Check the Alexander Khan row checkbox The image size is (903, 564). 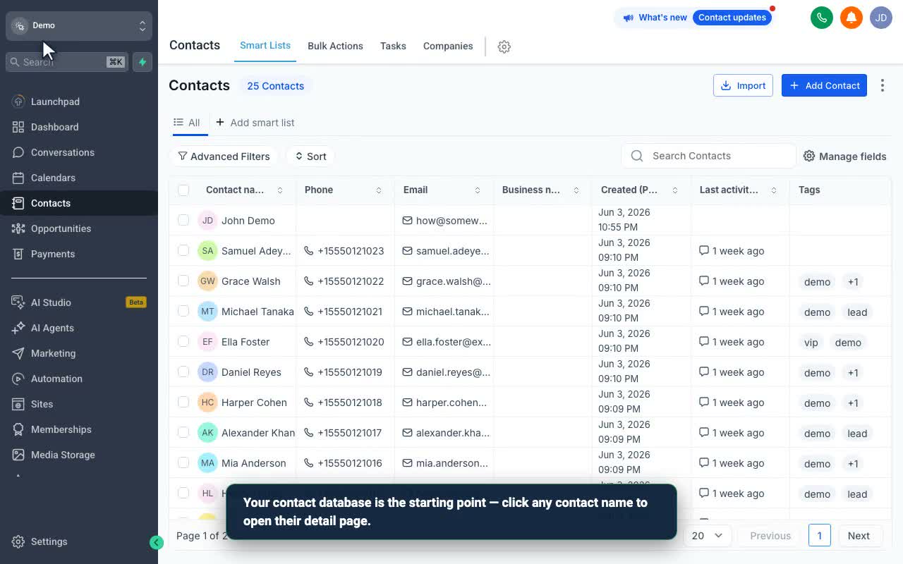point(183,432)
